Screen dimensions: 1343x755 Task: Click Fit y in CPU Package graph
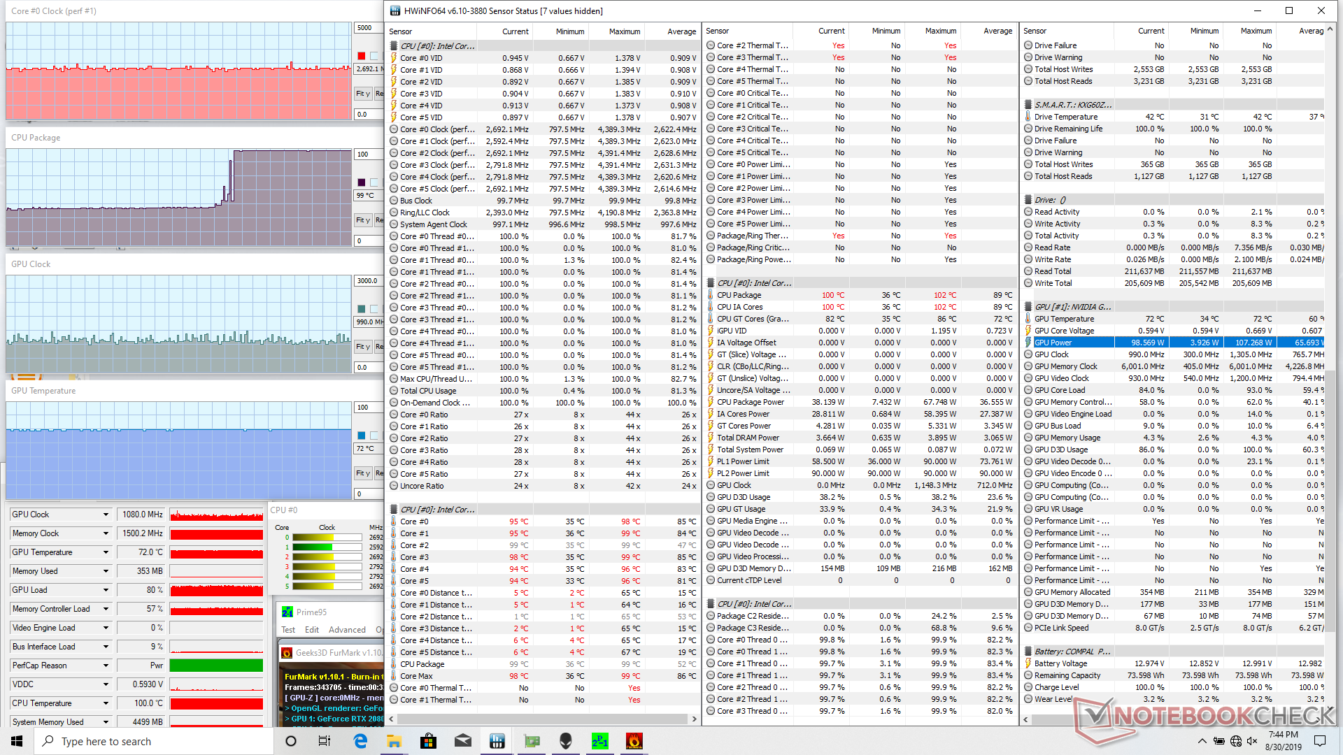(363, 220)
